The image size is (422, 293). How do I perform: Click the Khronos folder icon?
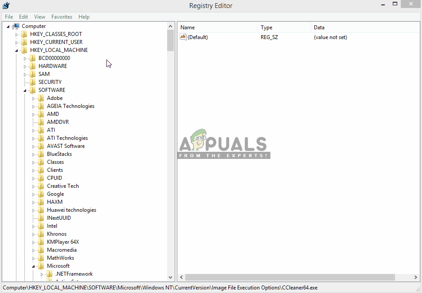(x=41, y=234)
